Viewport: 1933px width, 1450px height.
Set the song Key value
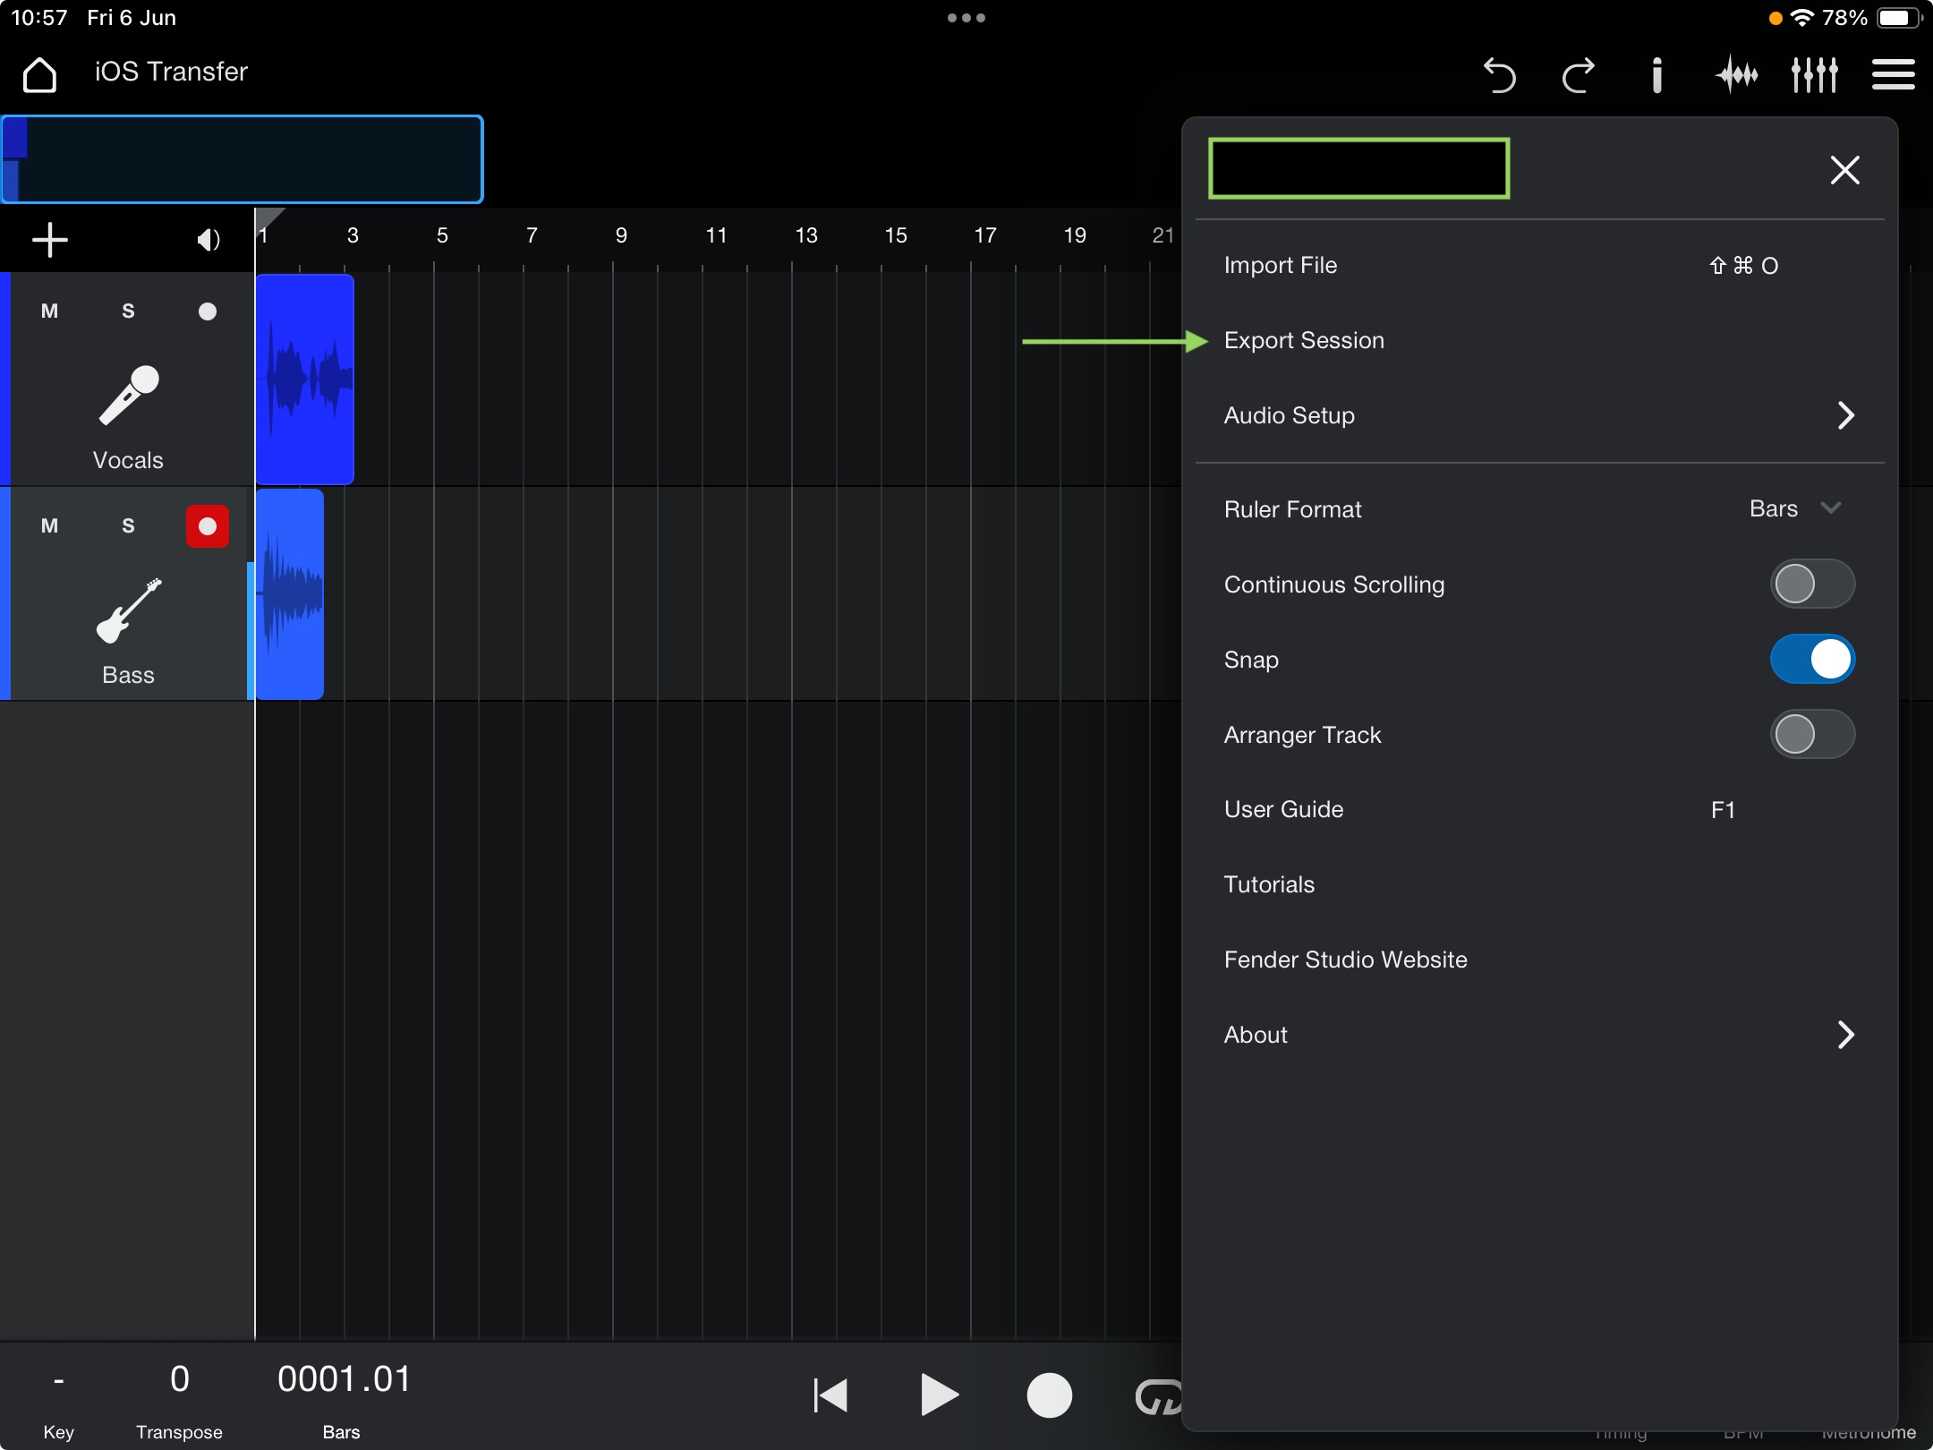coord(58,1401)
